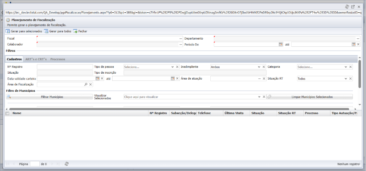Image resolution: width=366 pixels, height=171 pixels.
Task: Sort by Nº Registro column header
Action: [x=159, y=113]
